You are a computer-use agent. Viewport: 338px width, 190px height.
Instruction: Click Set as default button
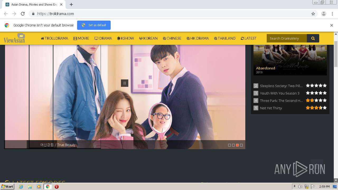click(x=94, y=25)
